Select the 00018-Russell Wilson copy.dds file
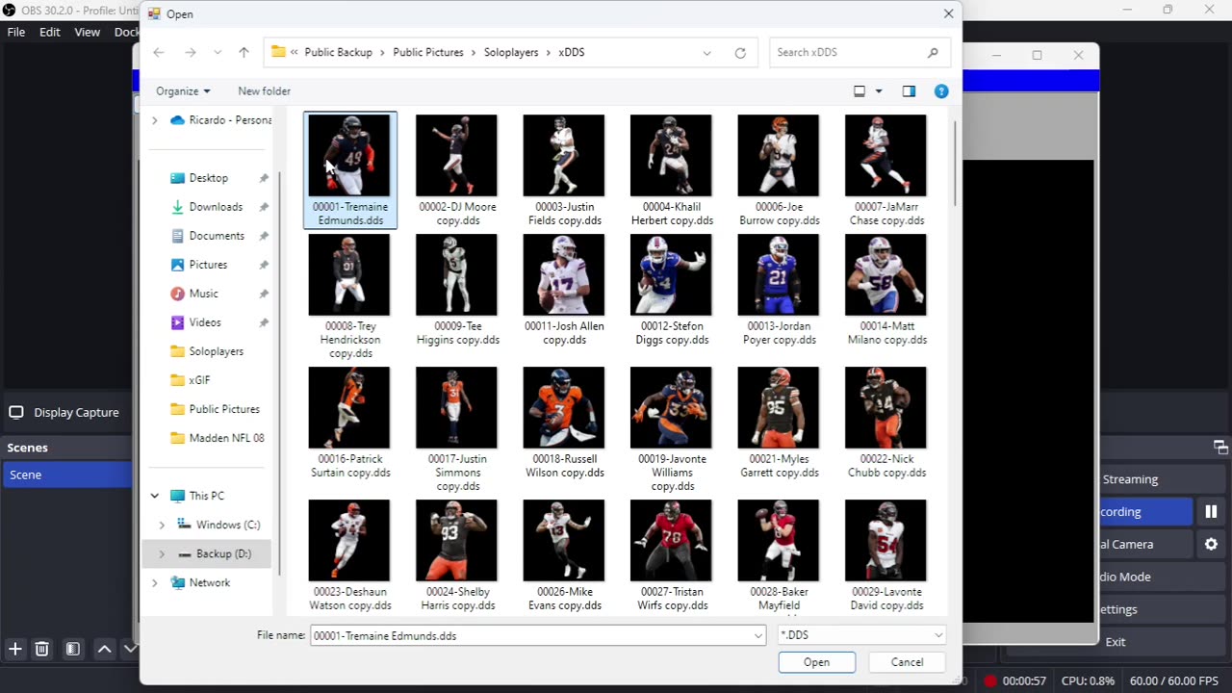 (564, 423)
